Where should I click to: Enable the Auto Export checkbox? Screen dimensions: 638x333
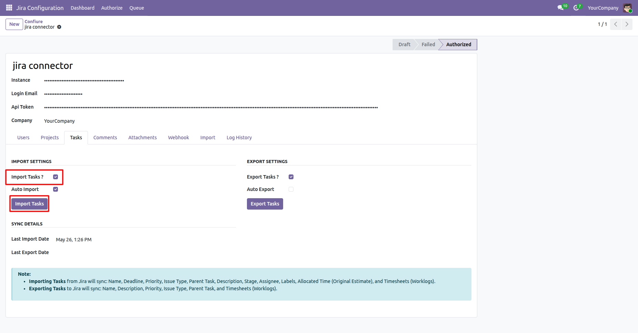click(291, 189)
